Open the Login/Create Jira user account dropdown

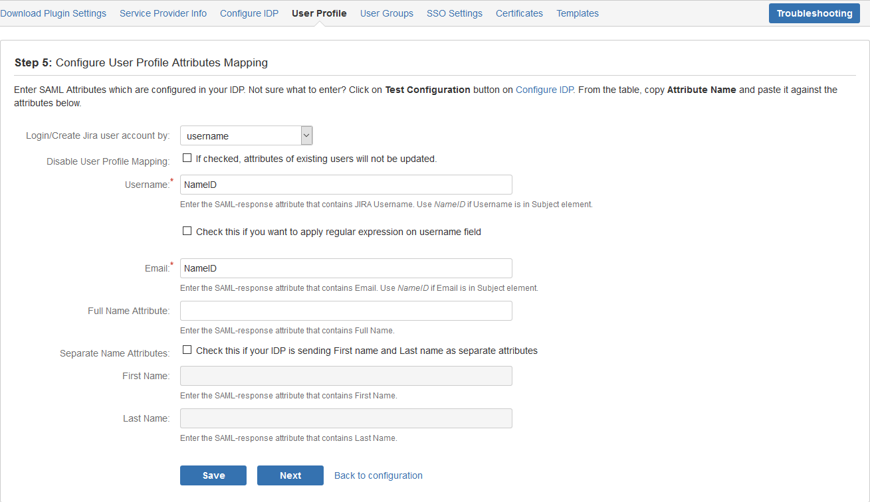(246, 135)
